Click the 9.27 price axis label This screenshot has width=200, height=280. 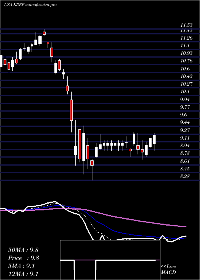click(x=185, y=130)
